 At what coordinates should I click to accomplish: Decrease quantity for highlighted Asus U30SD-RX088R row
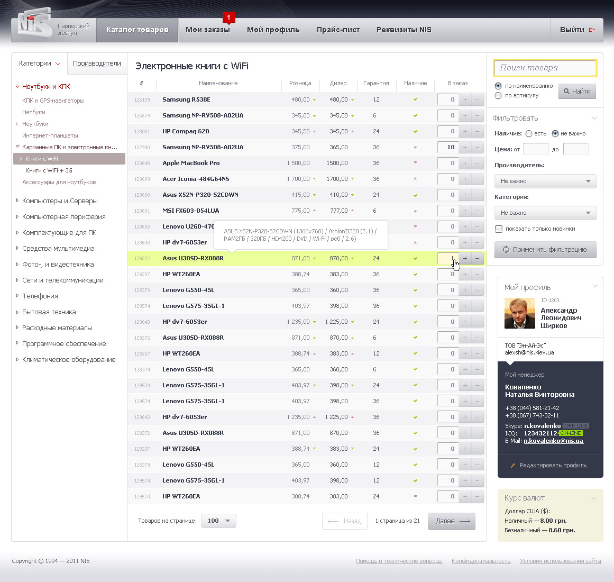[x=478, y=258]
